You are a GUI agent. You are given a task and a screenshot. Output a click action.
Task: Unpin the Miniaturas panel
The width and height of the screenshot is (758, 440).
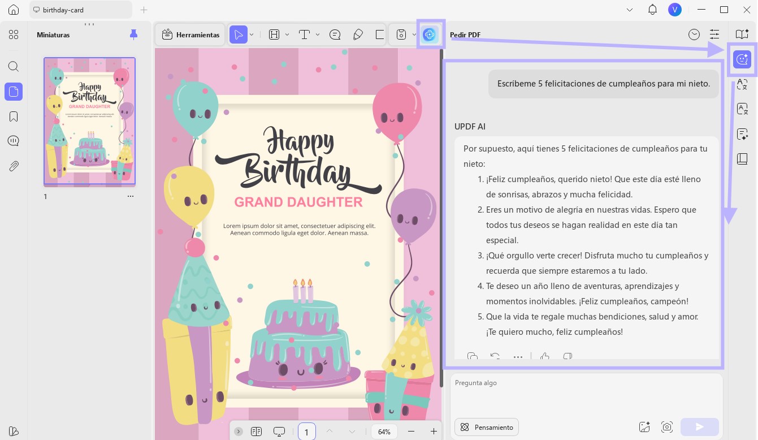[x=133, y=34]
